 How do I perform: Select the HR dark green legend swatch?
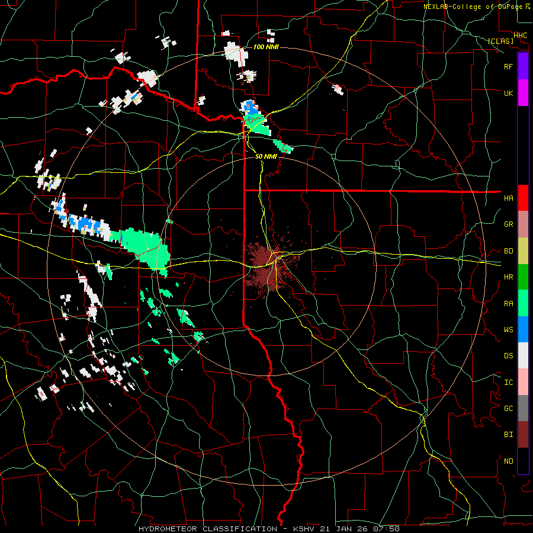click(x=523, y=277)
